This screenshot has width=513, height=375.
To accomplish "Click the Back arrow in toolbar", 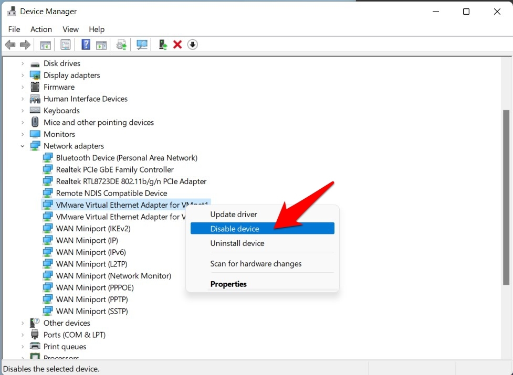I will pyautogui.click(x=10, y=45).
